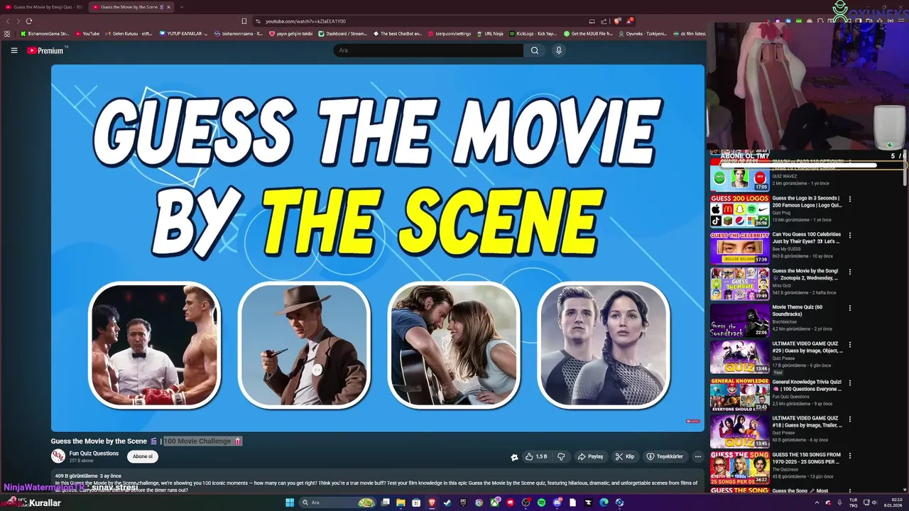Share the video with the Paylaş button
Screen dimensions: 909x511
(590, 456)
